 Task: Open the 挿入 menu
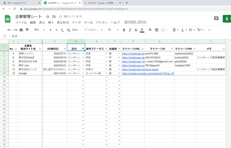click(51, 23)
